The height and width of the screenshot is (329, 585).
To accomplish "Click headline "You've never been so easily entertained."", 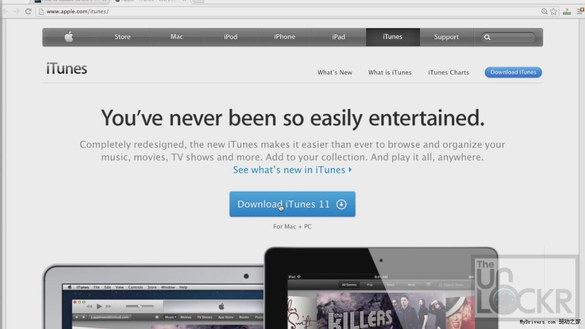I will tap(292, 118).
